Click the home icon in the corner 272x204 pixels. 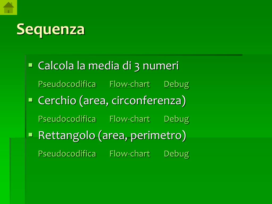coord(8,7)
